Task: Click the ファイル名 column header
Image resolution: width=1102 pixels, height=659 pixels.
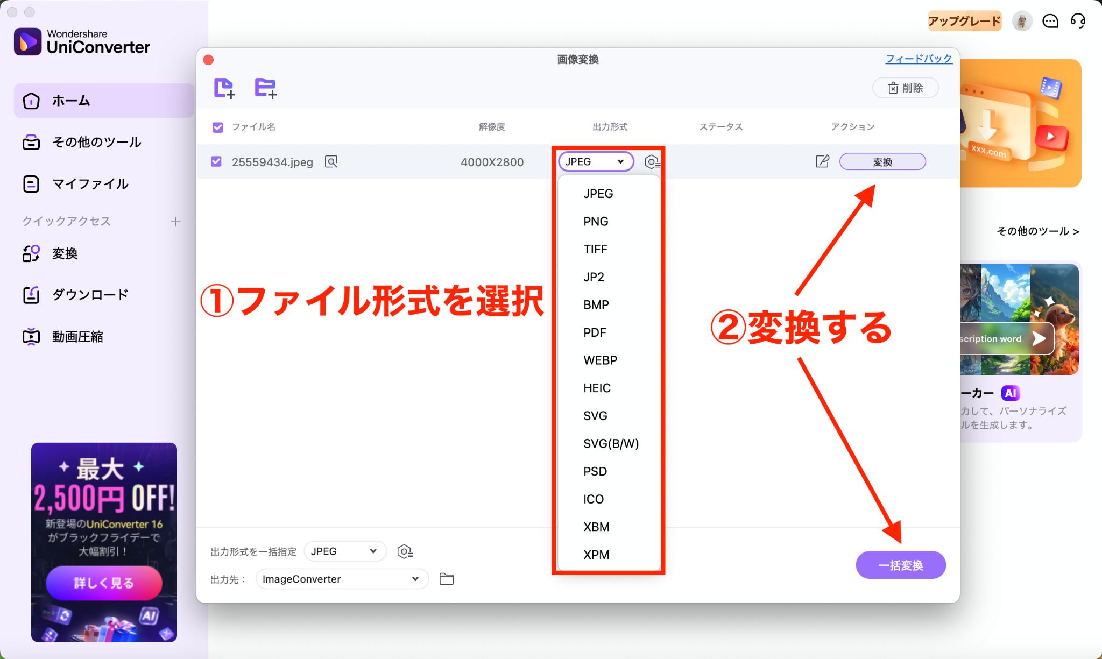Action: (x=253, y=127)
